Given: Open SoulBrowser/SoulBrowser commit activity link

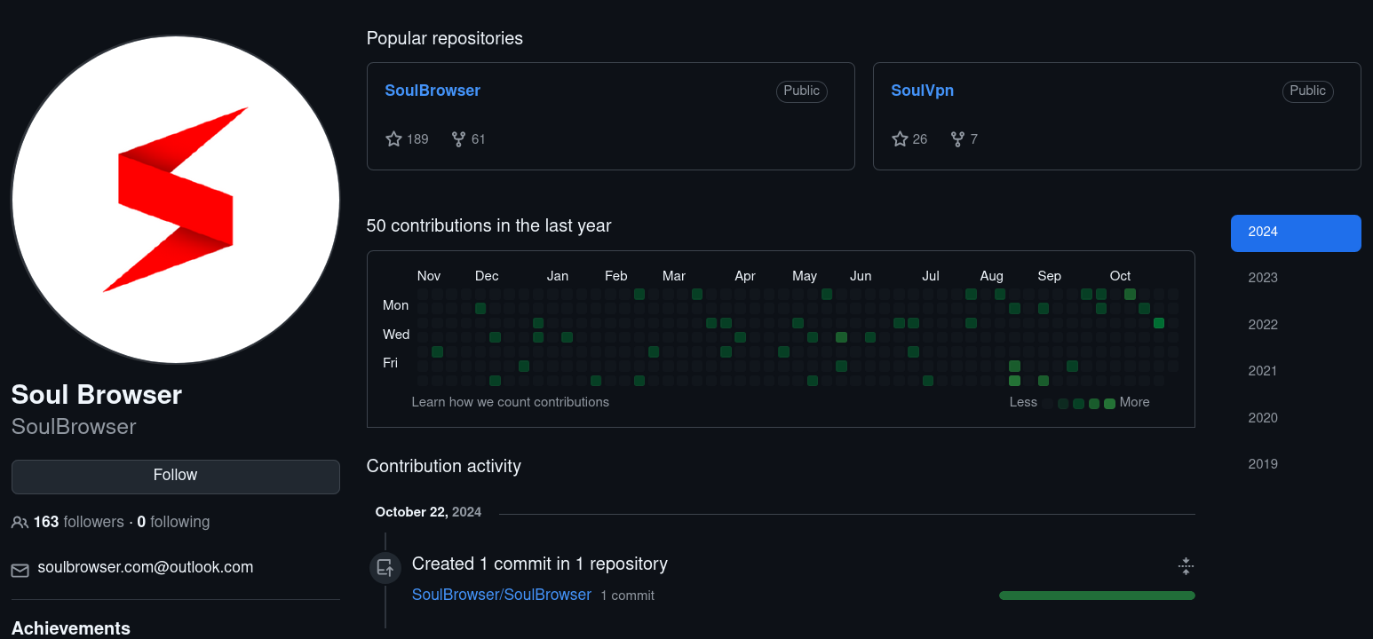Looking at the screenshot, I should pos(501,595).
